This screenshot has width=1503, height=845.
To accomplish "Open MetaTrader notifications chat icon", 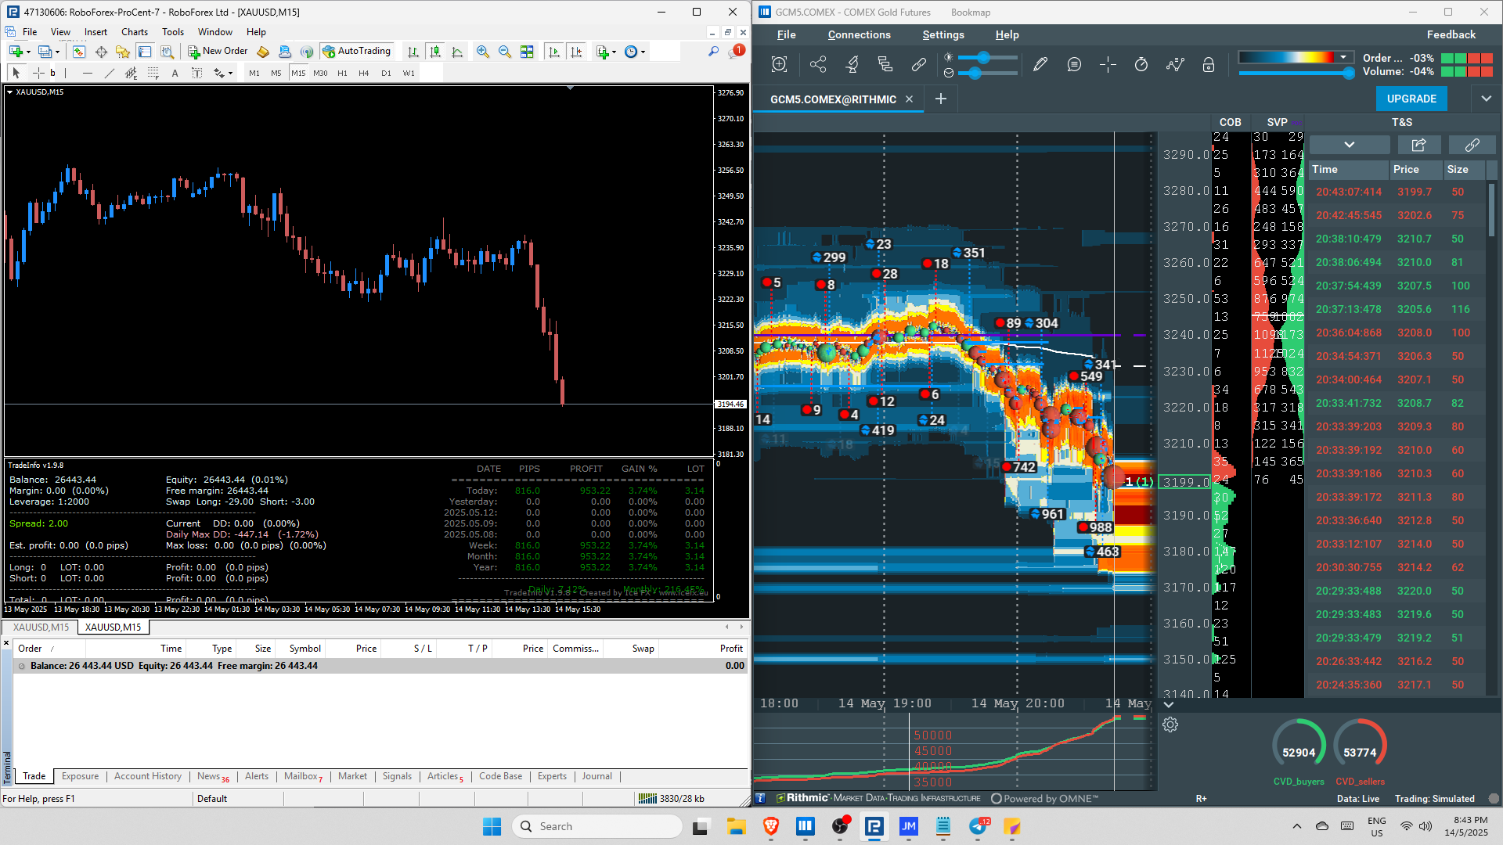I will tap(736, 52).
